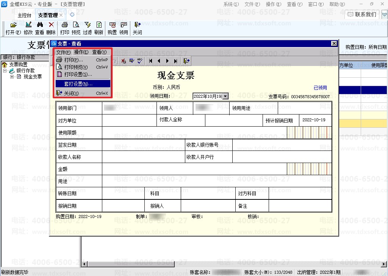The width and height of the screenshot is (388, 276).
Task: Click the 文件(F) menu in cheque dialog
Action: click(x=63, y=52)
